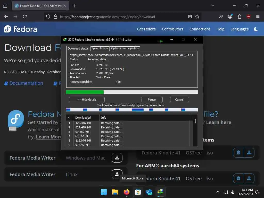Viewport: 264px width, 198px height.
Task: Follow the Learn More link
Action: point(48,137)
